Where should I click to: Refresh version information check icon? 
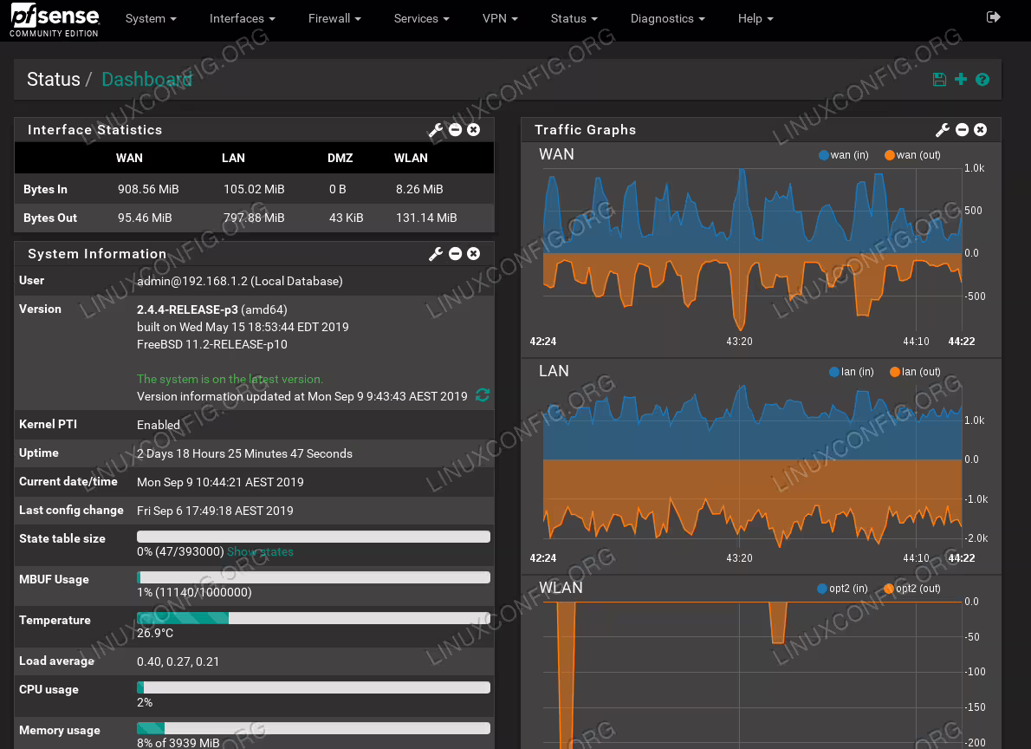[483, 395]
